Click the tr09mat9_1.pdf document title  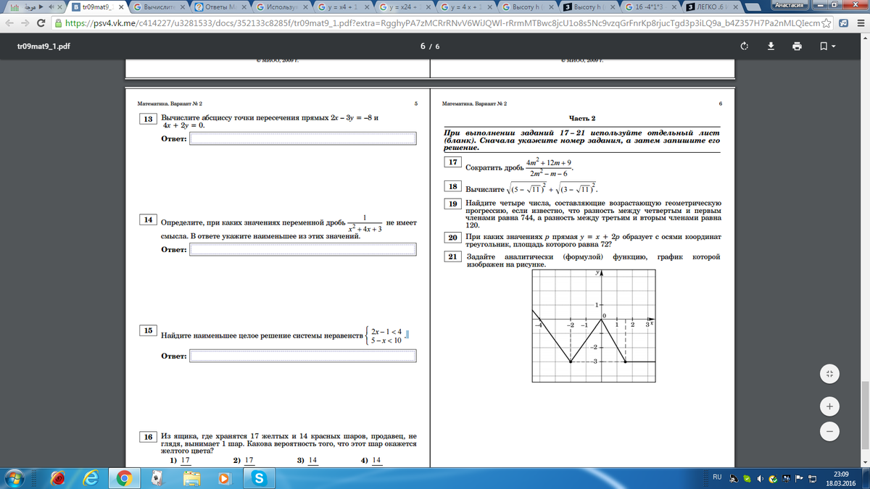coord(43,46)
